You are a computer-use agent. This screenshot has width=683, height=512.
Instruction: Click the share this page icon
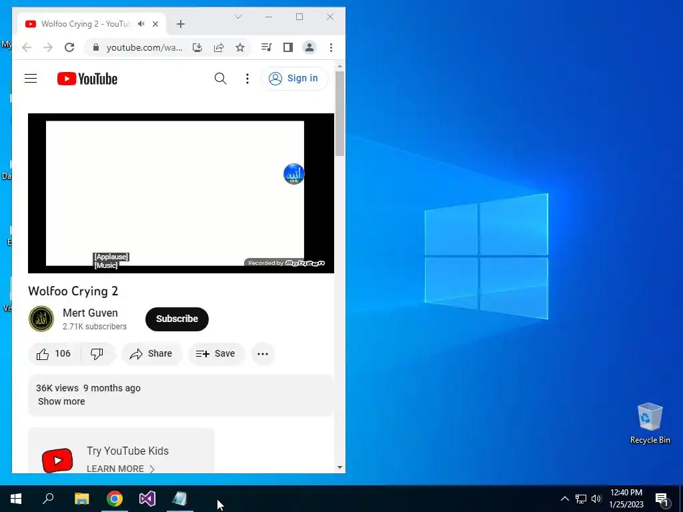(x=219, y=47)
